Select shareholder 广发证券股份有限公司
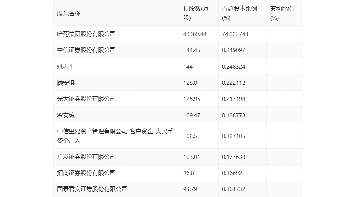The image size is (356, 197). (x=86, y=157)
